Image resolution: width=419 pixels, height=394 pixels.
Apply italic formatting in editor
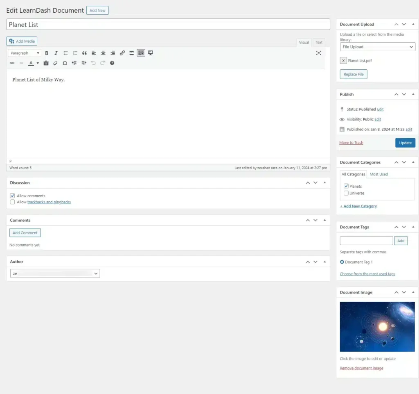pyautogui.click(x=56, y=53)
